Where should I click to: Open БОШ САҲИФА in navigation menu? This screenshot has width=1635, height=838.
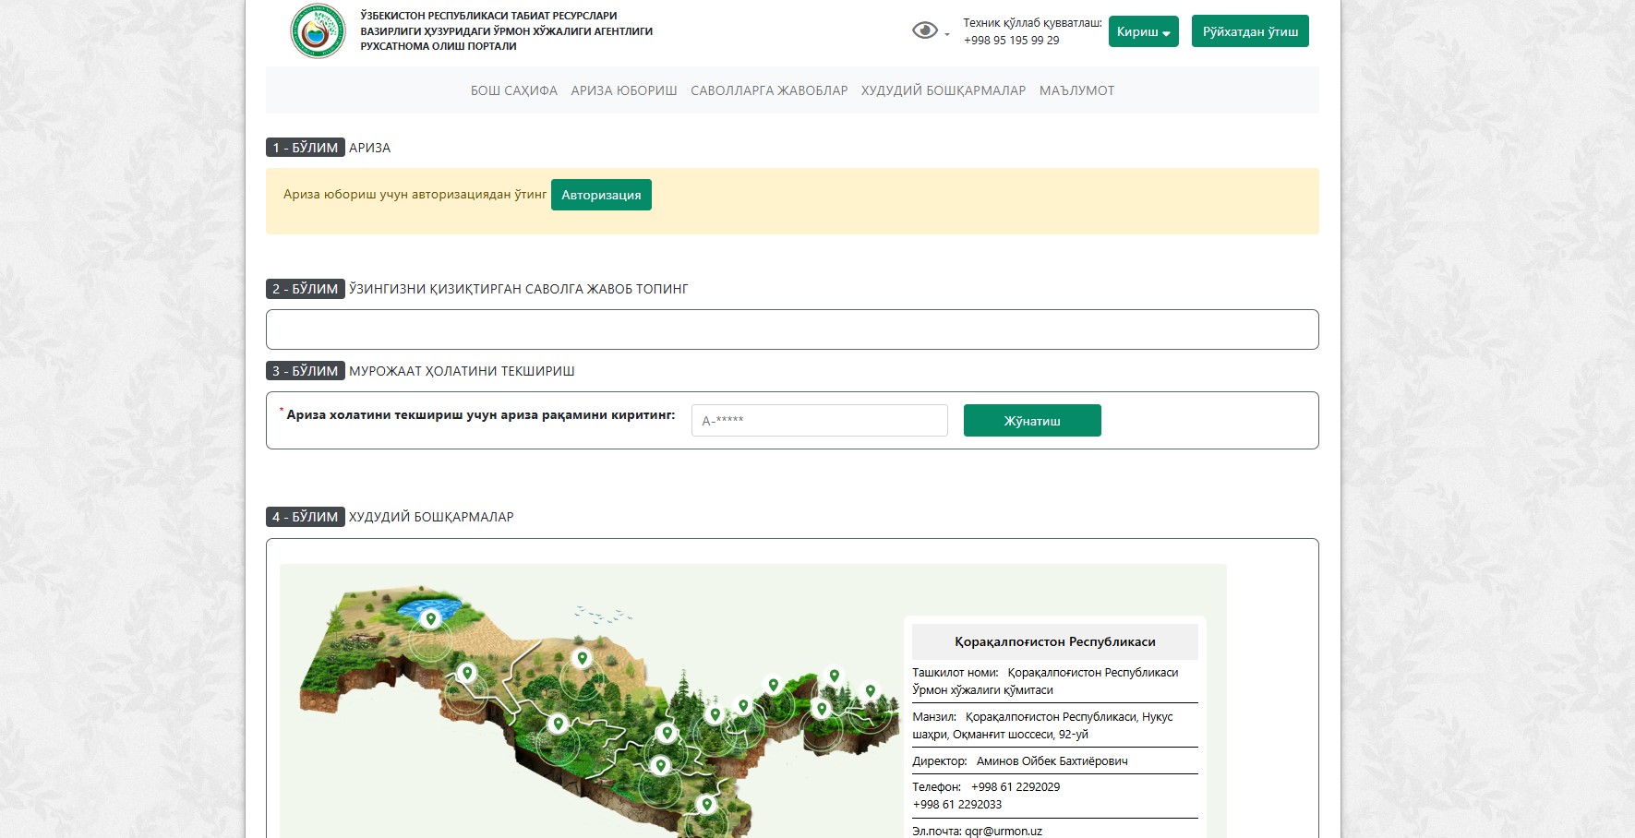coord(513,90)
